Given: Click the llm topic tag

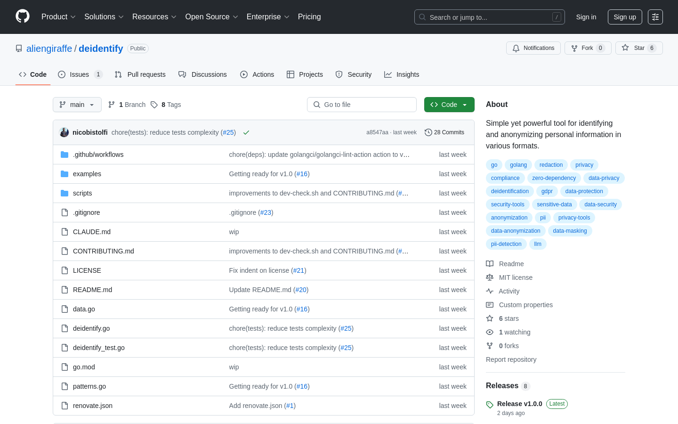Looking at the screenshot, I should coord(538,244).
